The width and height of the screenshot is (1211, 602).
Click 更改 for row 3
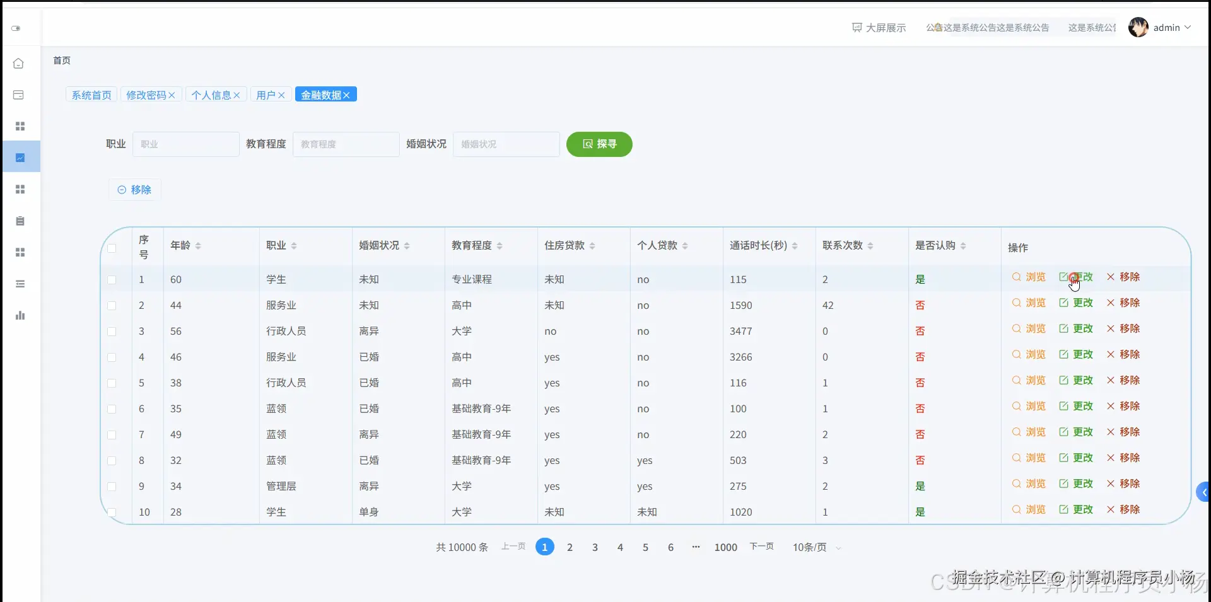coord(1076,329)
